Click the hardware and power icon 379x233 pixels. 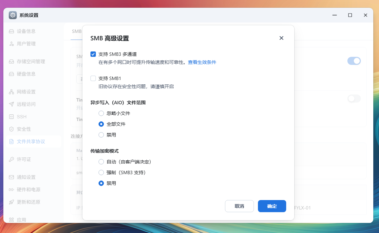(x=11, y=190)
